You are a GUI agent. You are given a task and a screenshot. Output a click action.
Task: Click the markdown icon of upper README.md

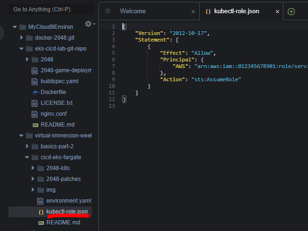point(35,125)
